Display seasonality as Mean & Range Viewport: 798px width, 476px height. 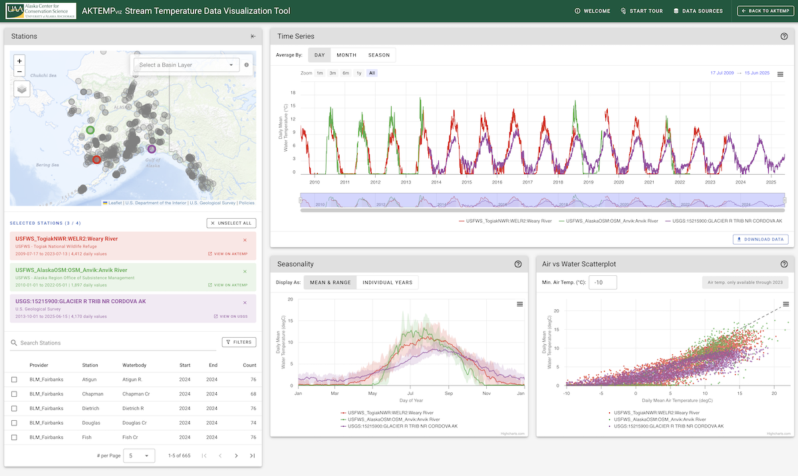tap(330, 283)
